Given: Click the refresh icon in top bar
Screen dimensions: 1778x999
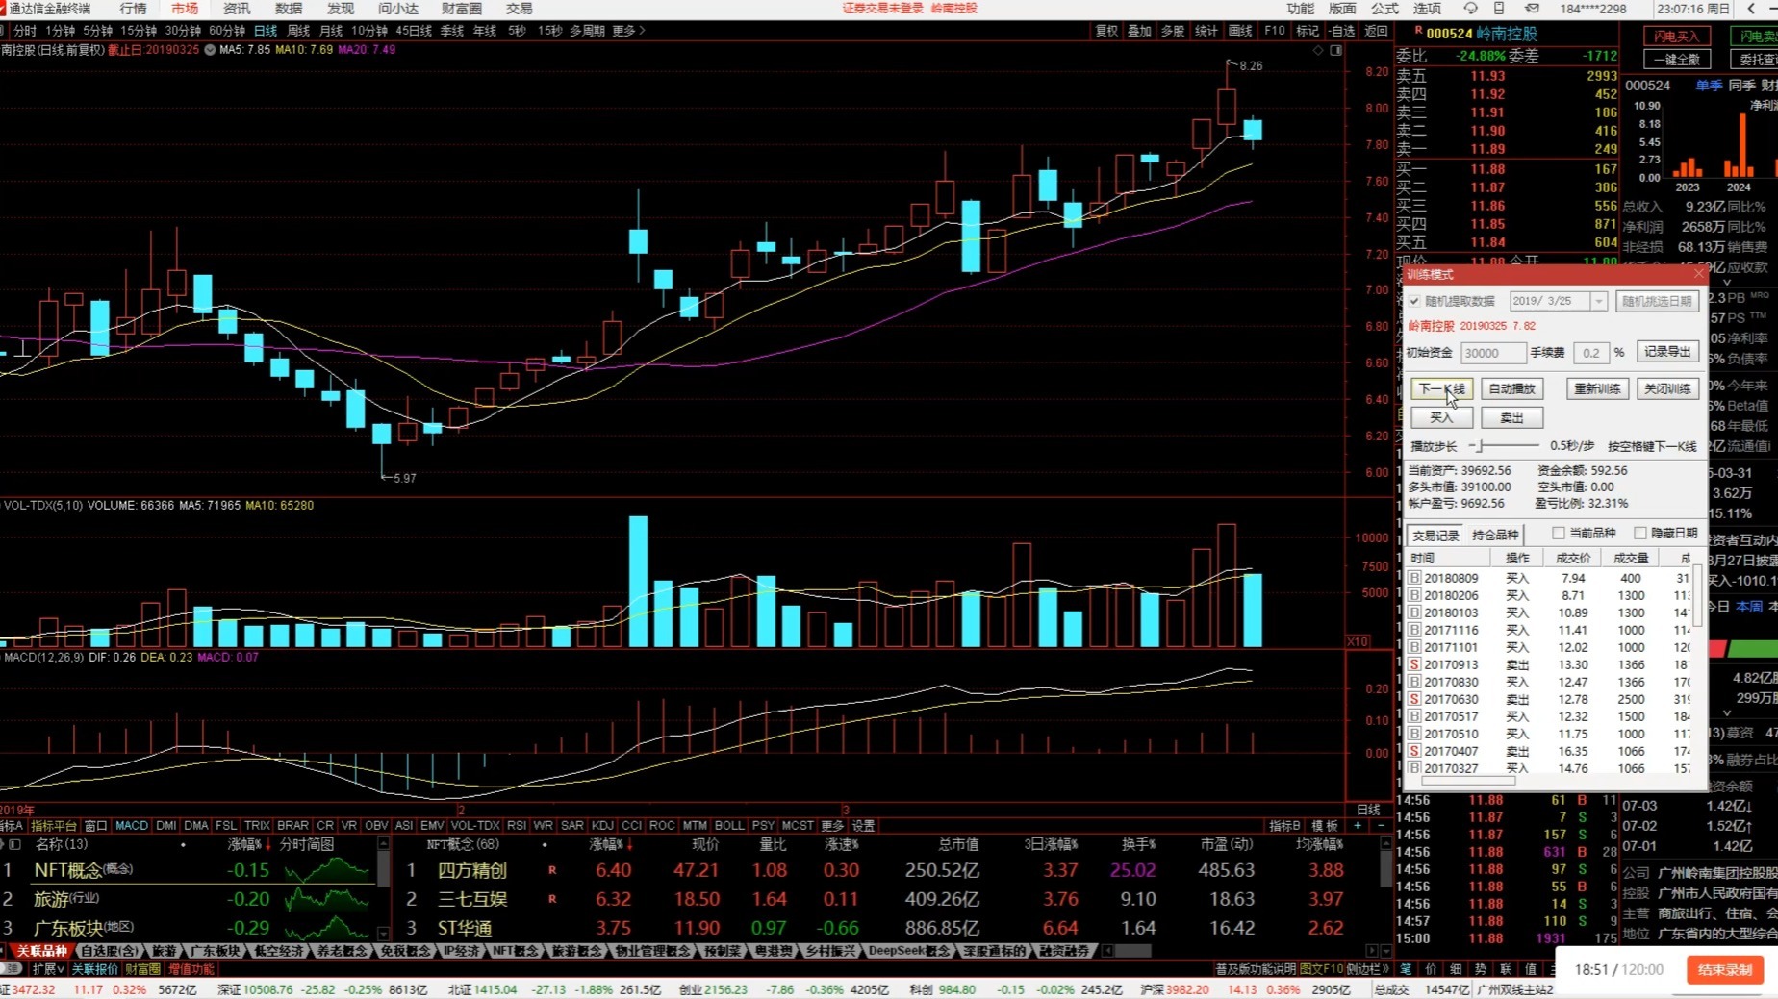Looking at the screenshot, I should tap(1470, 9).
